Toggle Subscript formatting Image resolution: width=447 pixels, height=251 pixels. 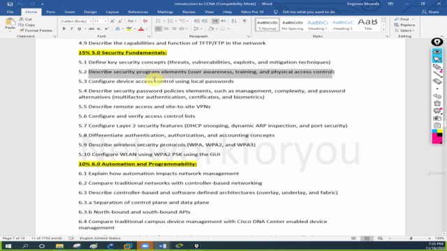click(x=99, y=29)
